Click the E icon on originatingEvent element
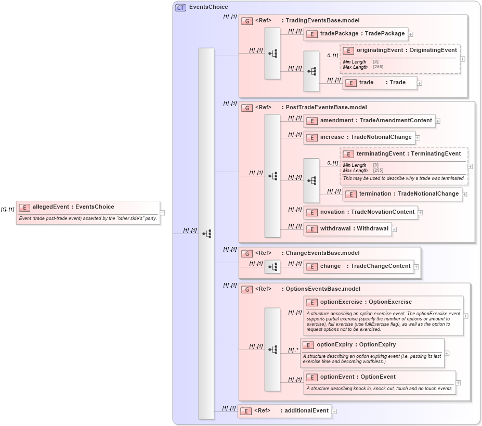This screenshot has width=482, height=426. point(349,50)
